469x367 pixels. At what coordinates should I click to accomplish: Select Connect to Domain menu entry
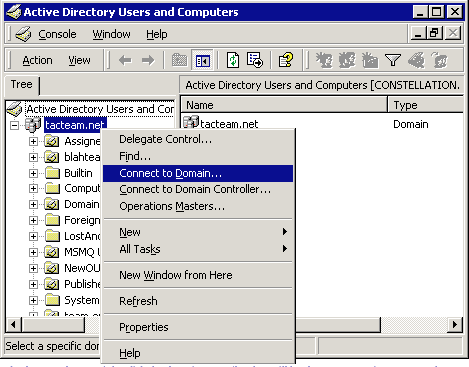tap(198, 173)
